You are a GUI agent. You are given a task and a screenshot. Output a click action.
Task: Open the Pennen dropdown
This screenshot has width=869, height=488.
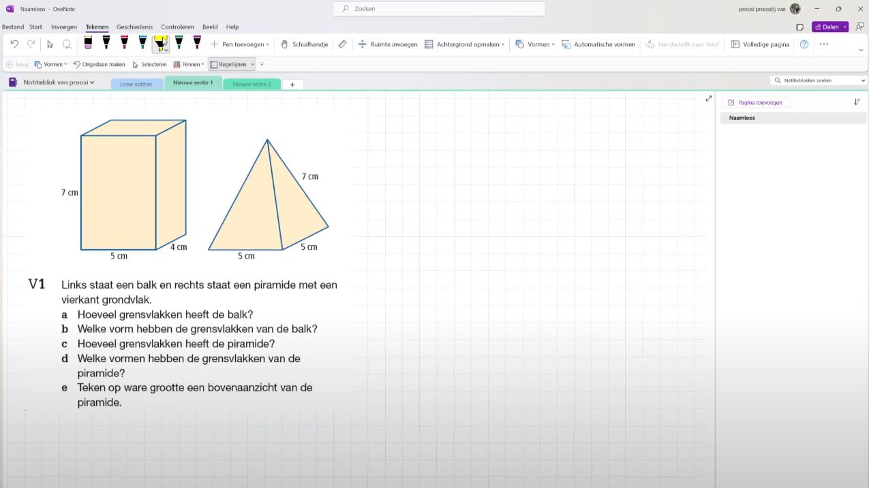click(x=189, y=65)
